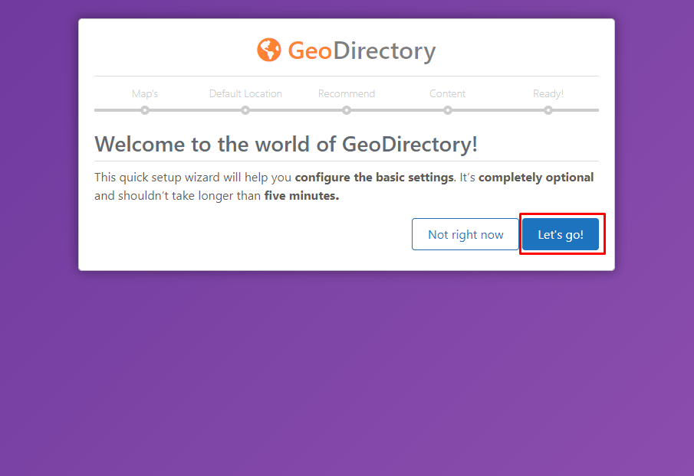This screenshot has height=476, width=694.
Task: Click the GeoDirectory logo text
Action: (361, 51)
